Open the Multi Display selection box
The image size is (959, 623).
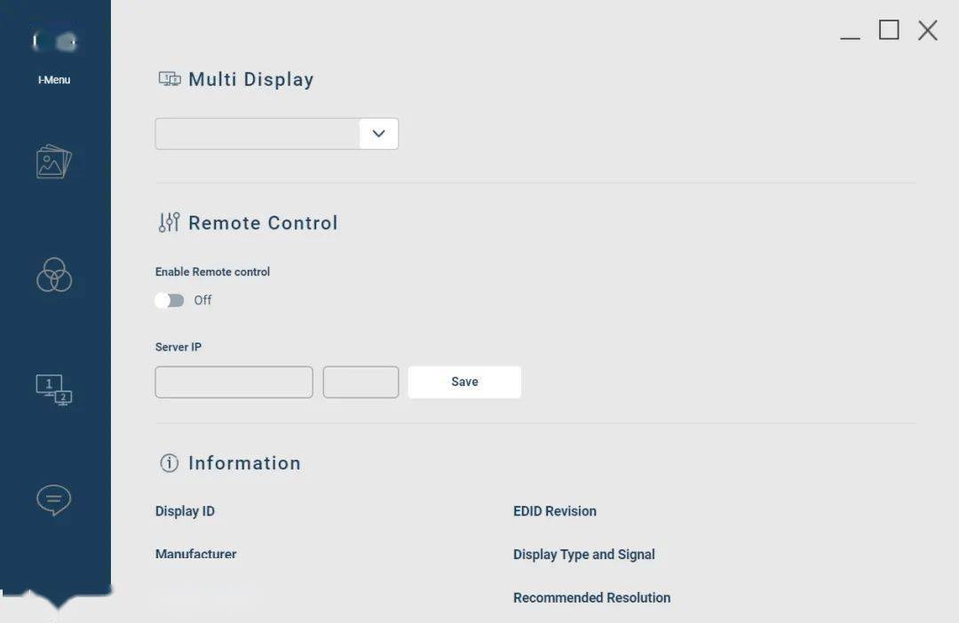coord(258,134)
